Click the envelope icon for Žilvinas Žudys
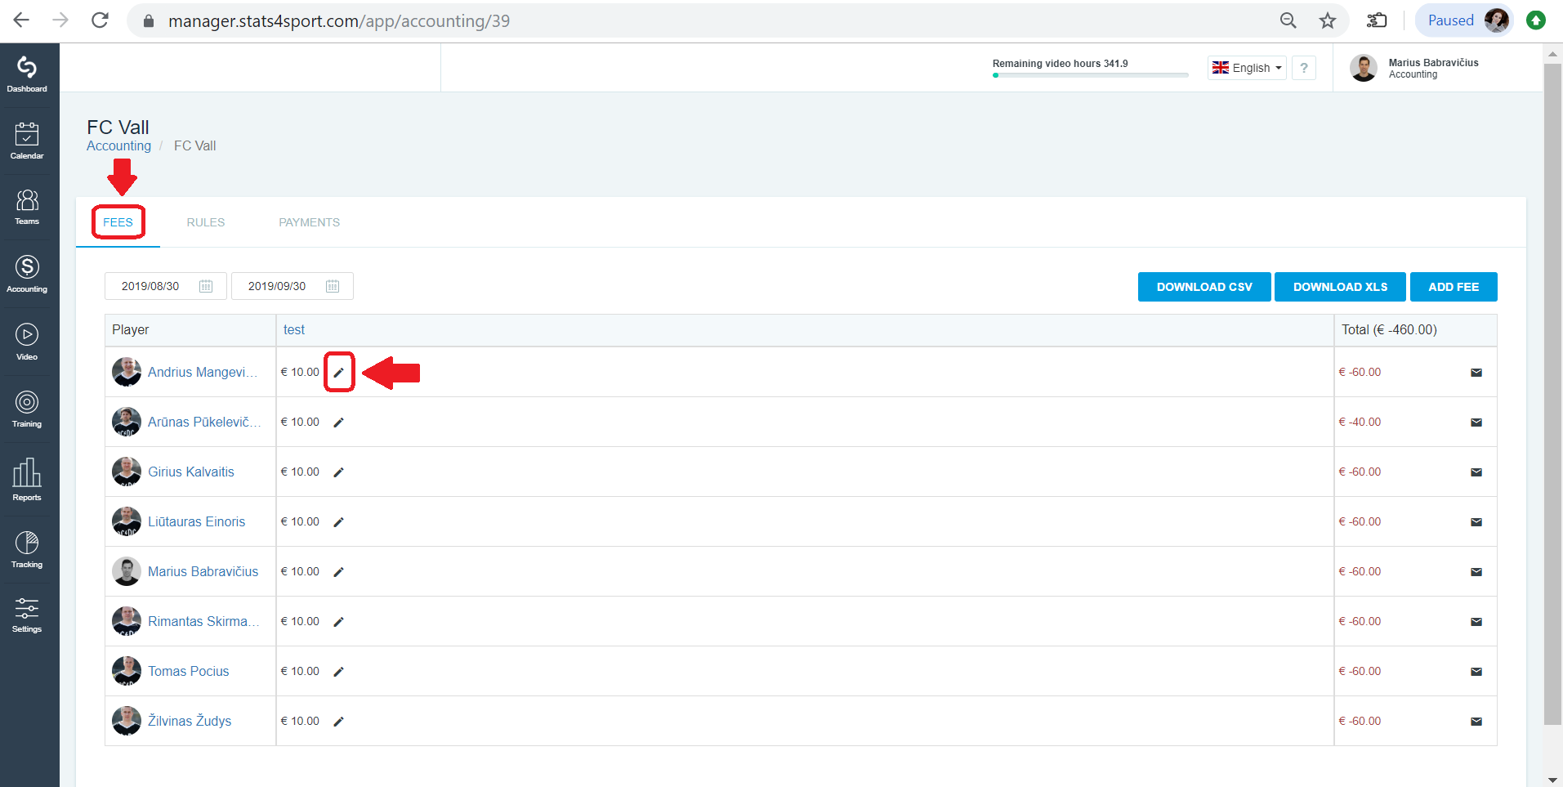The width and height of the screenshot is (1563, 787). tap(1476, 722)
